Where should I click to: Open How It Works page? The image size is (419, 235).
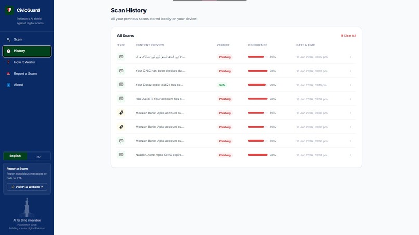27,62
